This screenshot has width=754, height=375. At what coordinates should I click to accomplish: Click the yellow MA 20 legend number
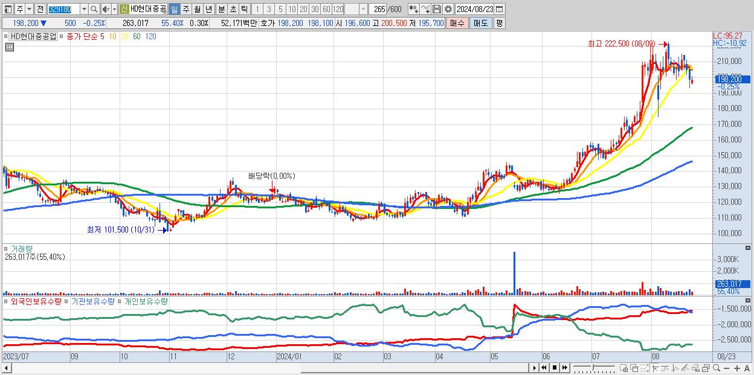[x=125, y=36]
